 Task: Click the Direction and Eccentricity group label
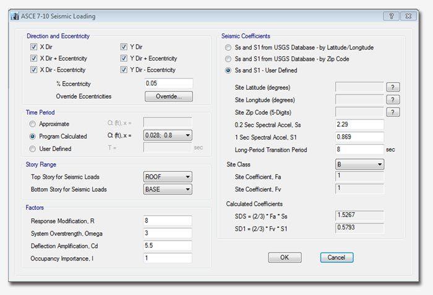58,36
